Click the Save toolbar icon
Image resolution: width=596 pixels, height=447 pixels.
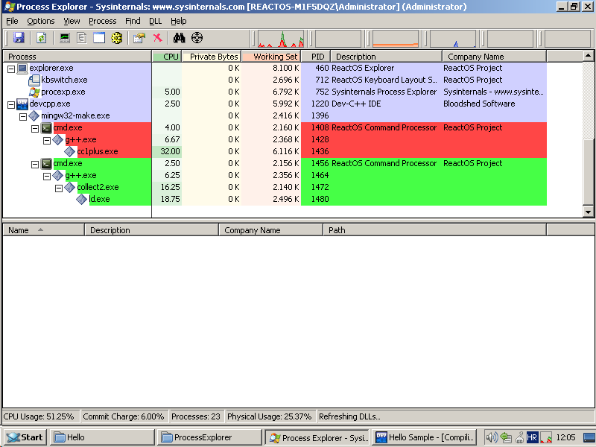click(19, 38)
